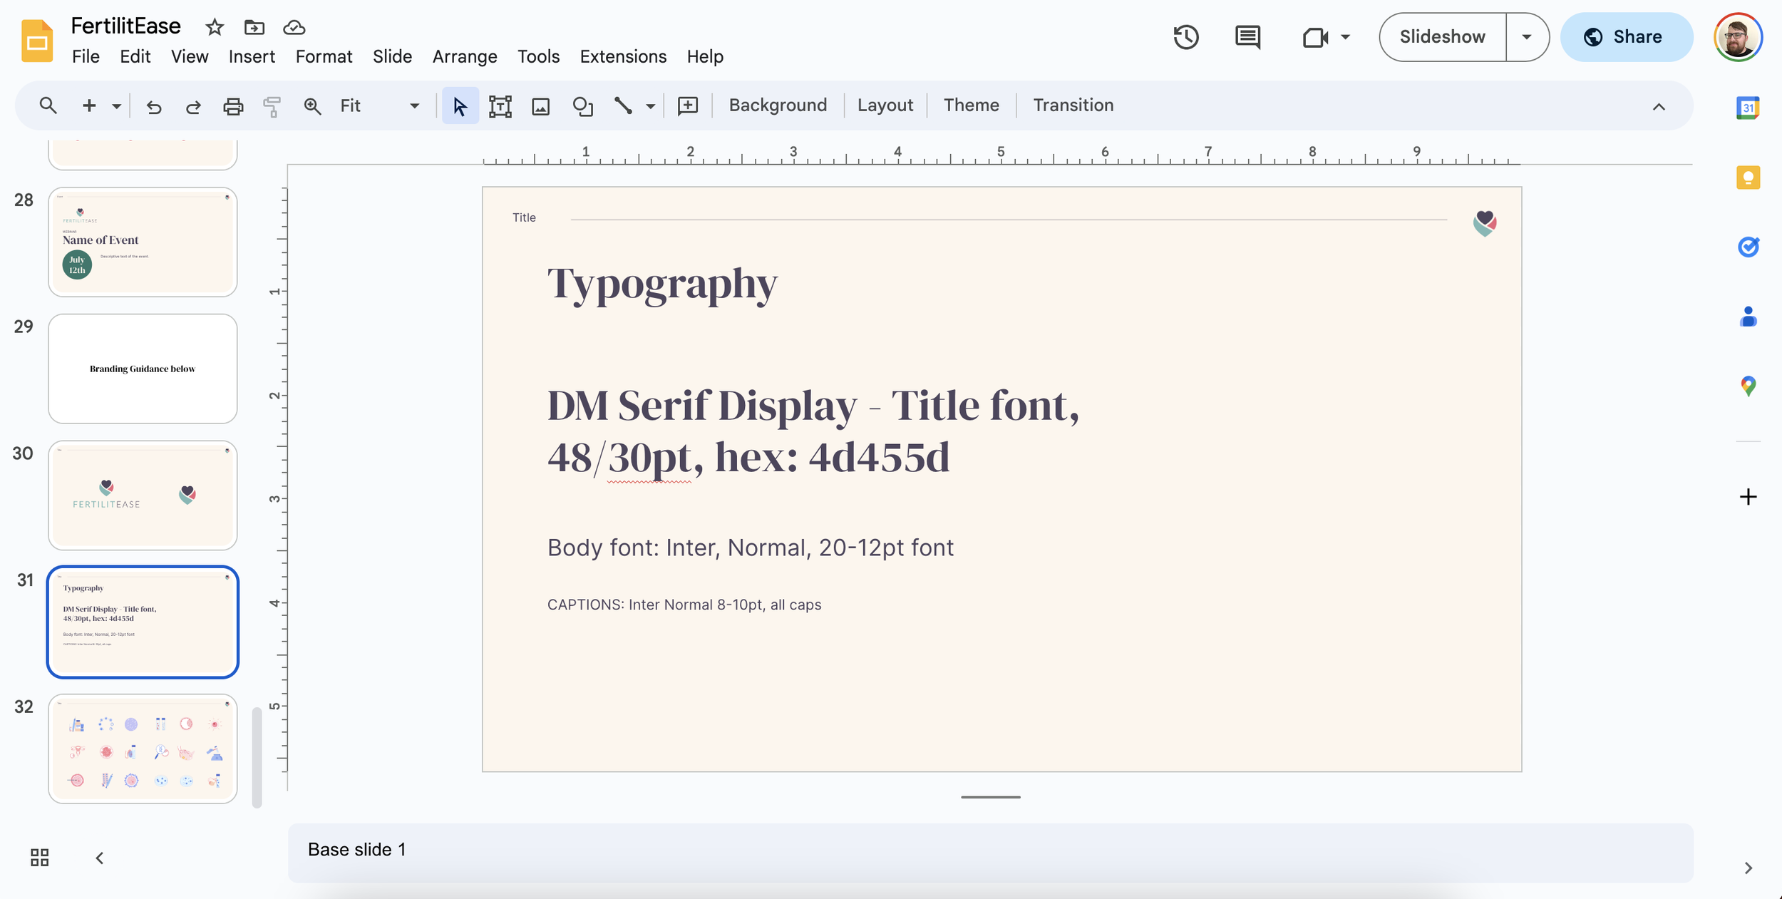Viewport: 1782px width, 899px height.
Task: Open Google Keep side panel icon
Action: (x=1748, y=178)
